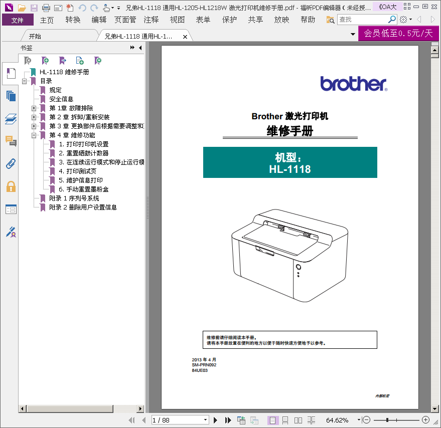The height and width of the screenshot is (428, 441).
Task: Click the bookmarks horizontal scrollbar thumb
Action: coord(70,408)
